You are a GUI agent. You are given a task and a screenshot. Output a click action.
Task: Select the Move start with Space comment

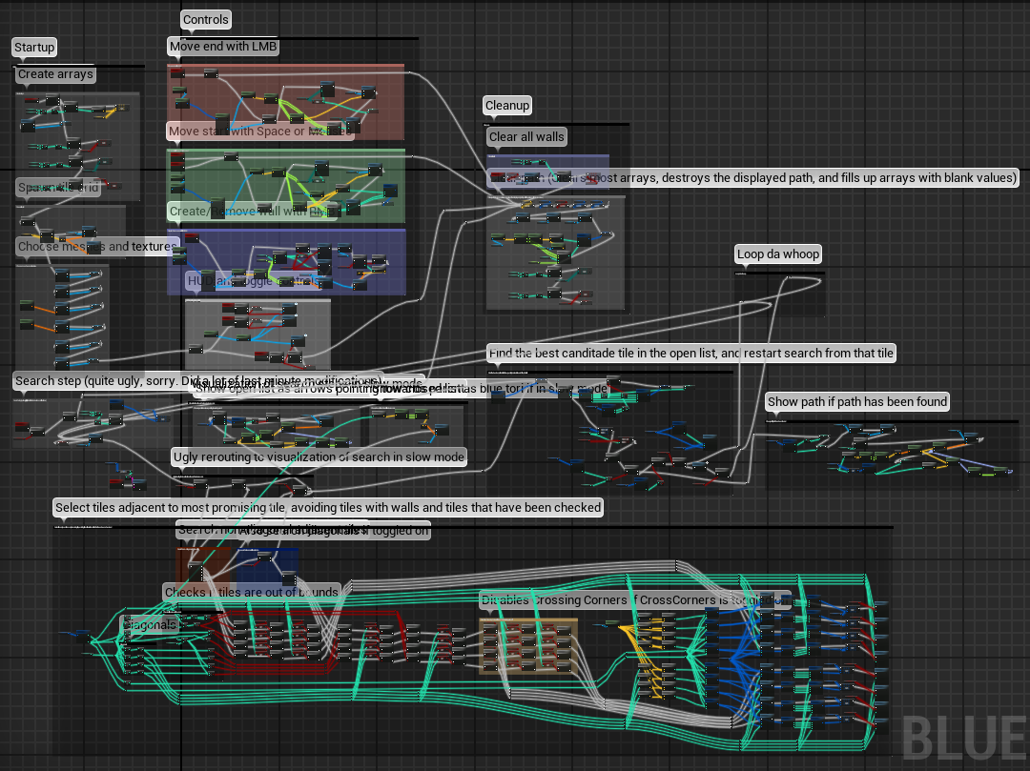click(260, 132)
